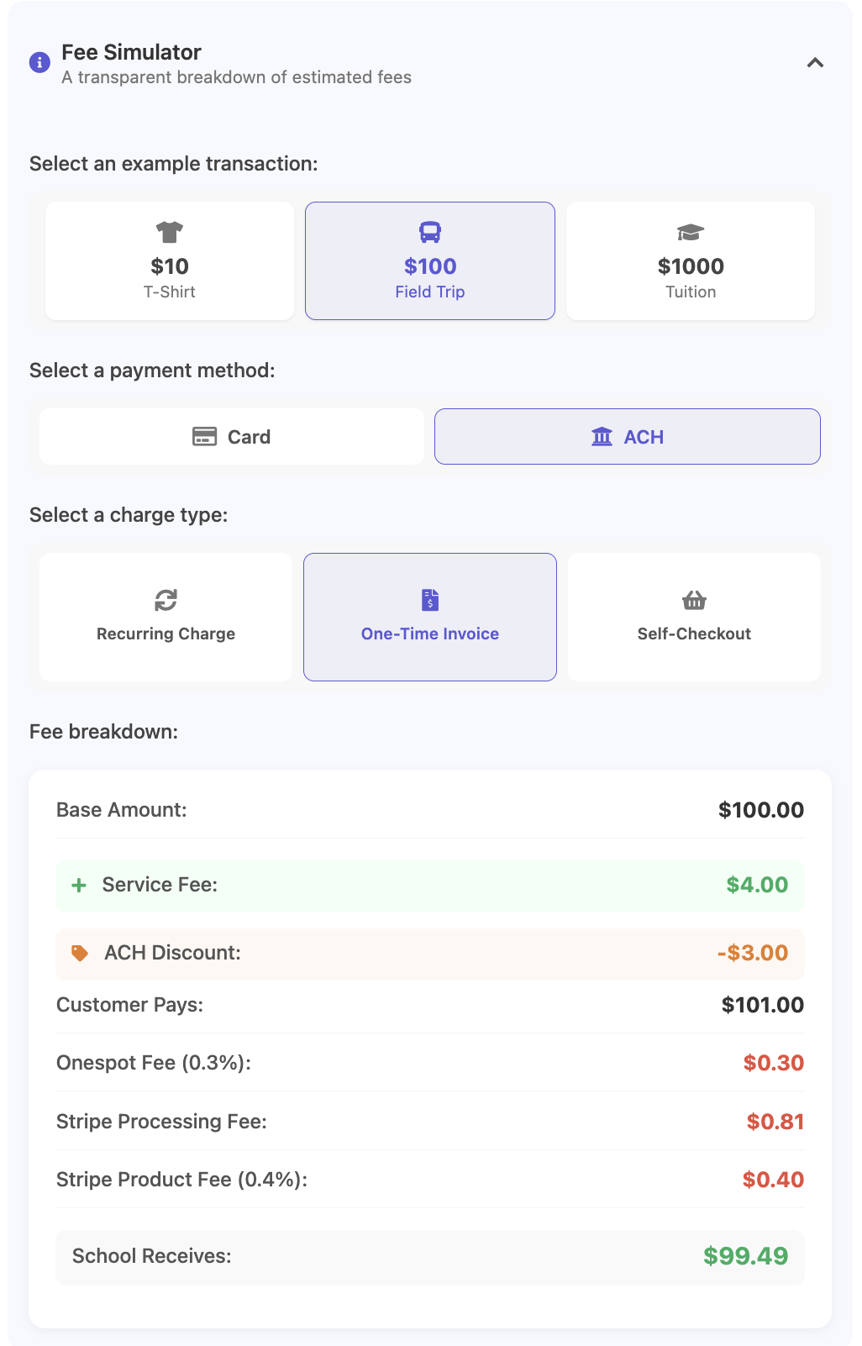
Task: Click the recurring arrows icon
Action: coord(166,600)
